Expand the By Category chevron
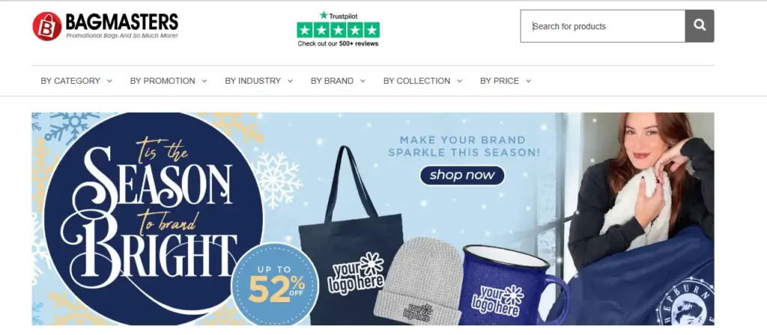The height and width of the screenshot is (335, 767). click(x=109, y=81)
